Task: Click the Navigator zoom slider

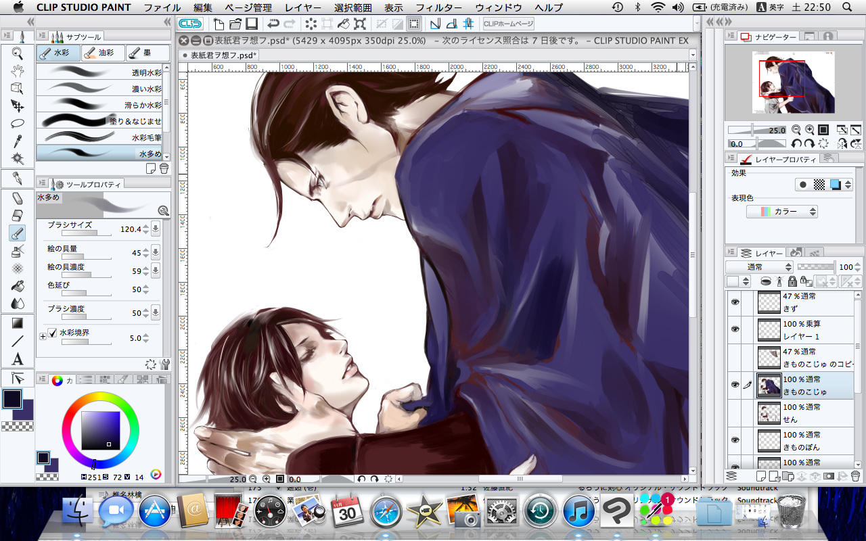Action: point(756,130)
